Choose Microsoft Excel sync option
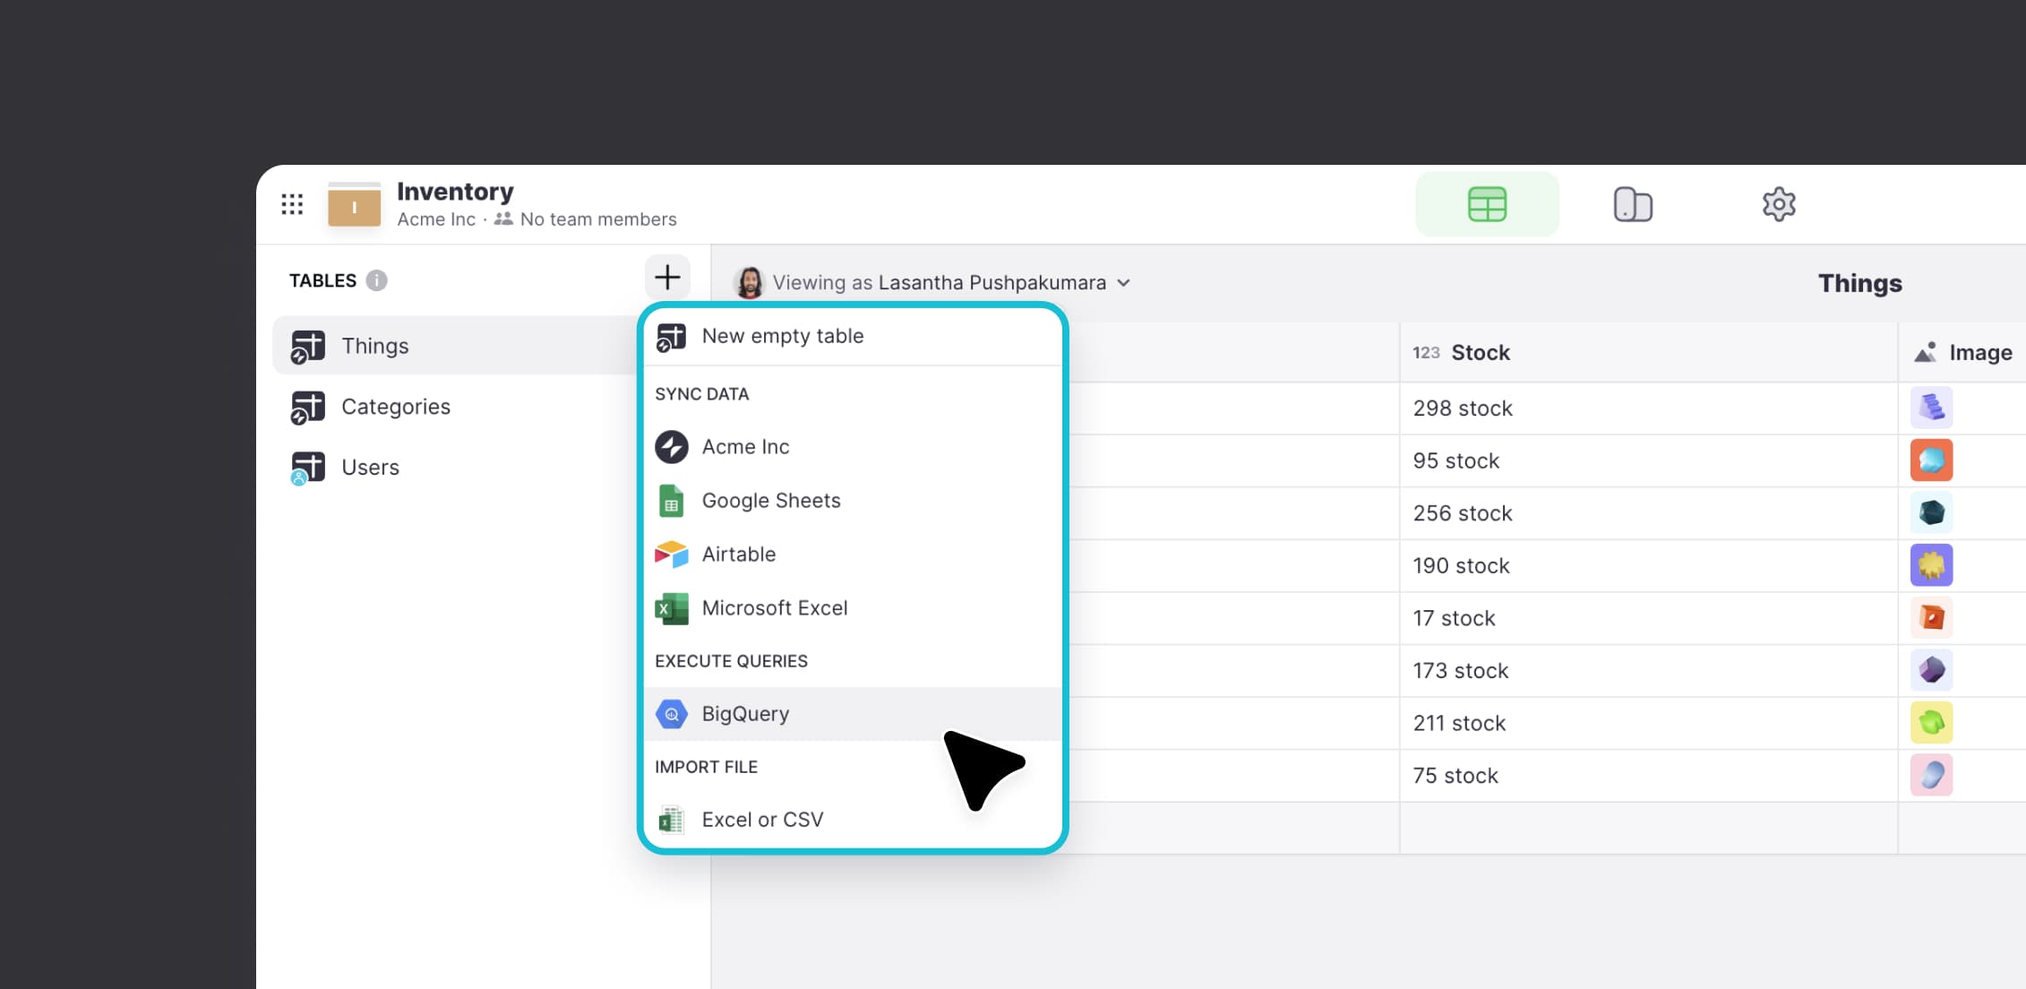Screen dimensions: 2026x989 853,607
